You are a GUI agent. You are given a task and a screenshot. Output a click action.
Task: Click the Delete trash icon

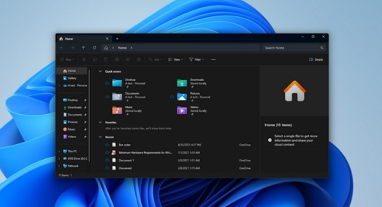point(139,60)
